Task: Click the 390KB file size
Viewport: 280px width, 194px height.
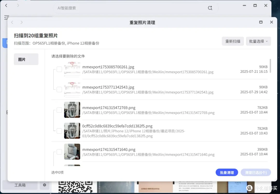Action: [x=262, y=149]
